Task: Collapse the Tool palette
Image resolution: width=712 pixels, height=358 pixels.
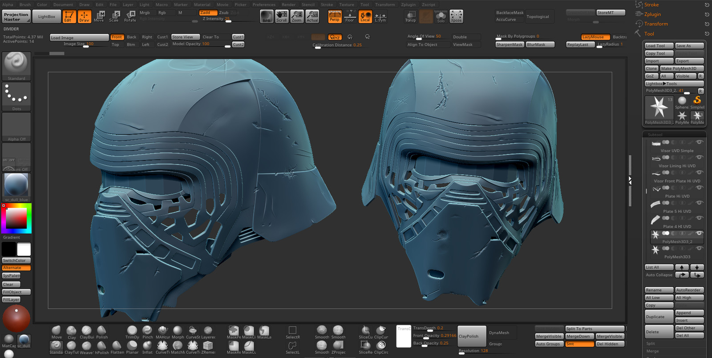Action: point(649,34)
